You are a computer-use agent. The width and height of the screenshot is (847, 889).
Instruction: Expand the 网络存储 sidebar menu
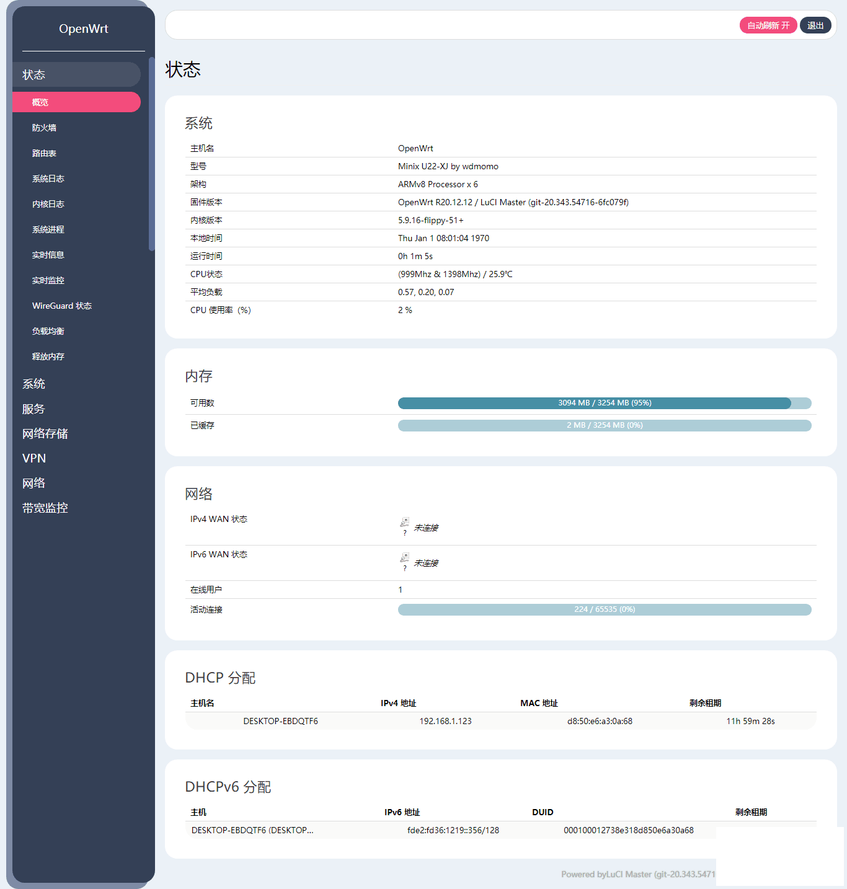(45, 433)
